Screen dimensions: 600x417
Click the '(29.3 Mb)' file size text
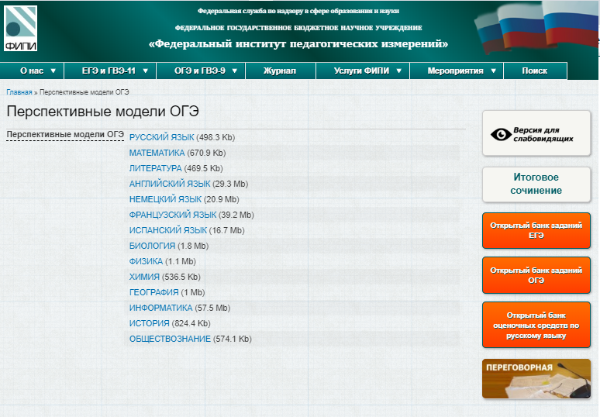coord(230,184)
